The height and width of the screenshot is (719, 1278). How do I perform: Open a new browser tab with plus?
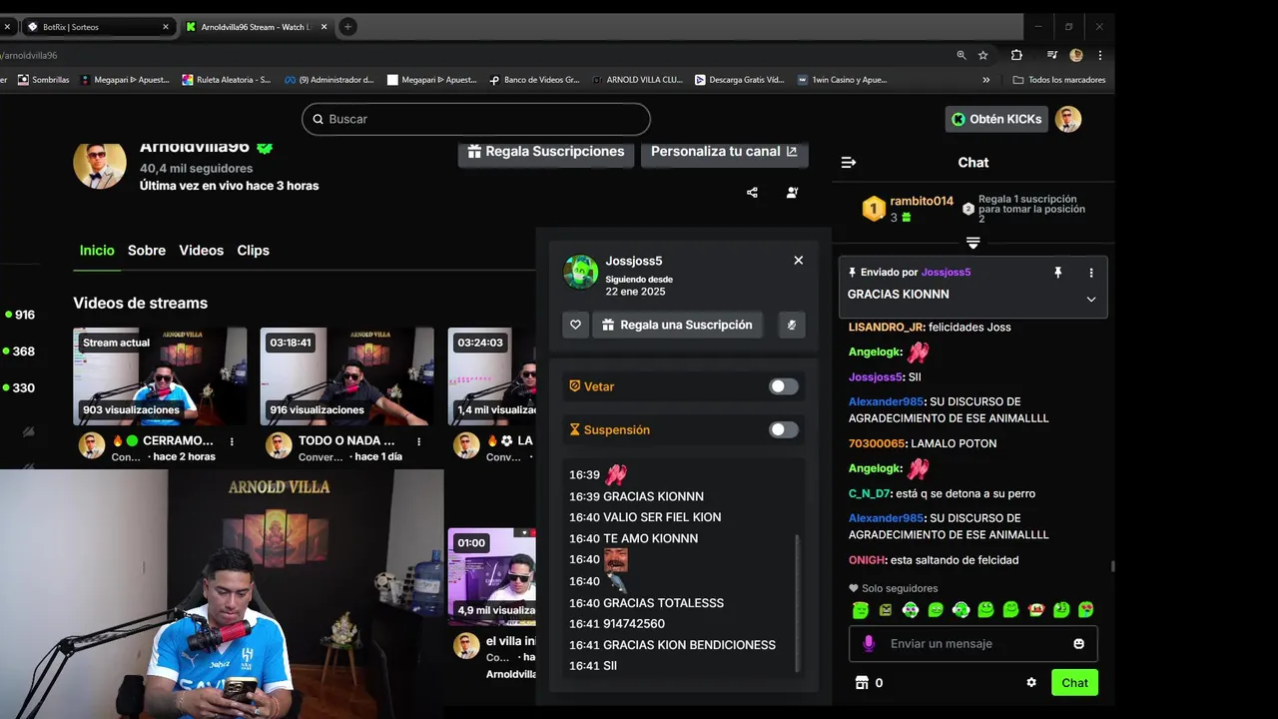(347, 27)
